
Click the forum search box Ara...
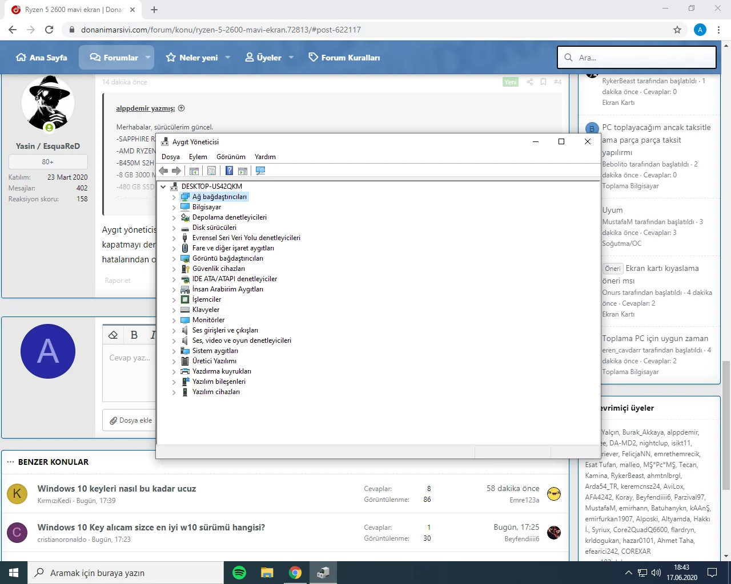click(x=637, y=58)
